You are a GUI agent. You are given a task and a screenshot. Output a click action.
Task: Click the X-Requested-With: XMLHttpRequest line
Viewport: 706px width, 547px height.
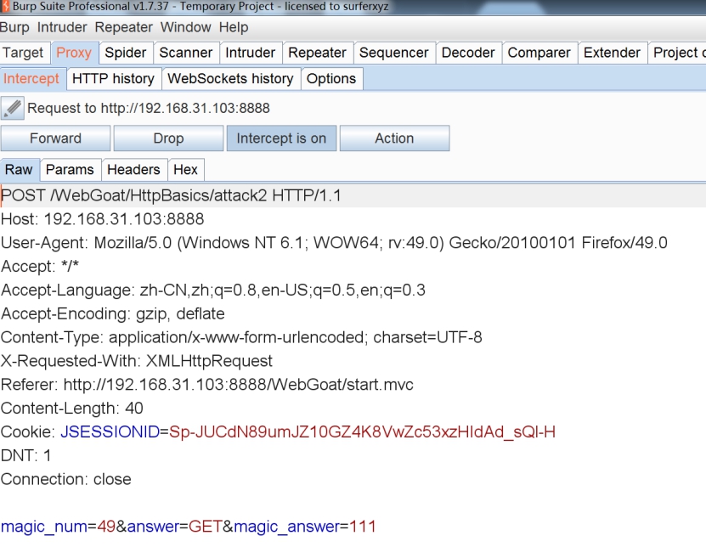tap(137, 361)
